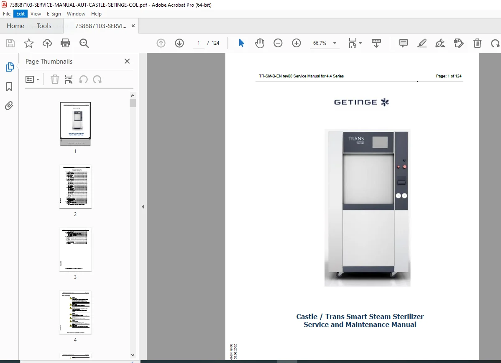Open the E-Sign menu
This screenshot has height=363, width=501.
pyautogui.click(x=54, y=14)
